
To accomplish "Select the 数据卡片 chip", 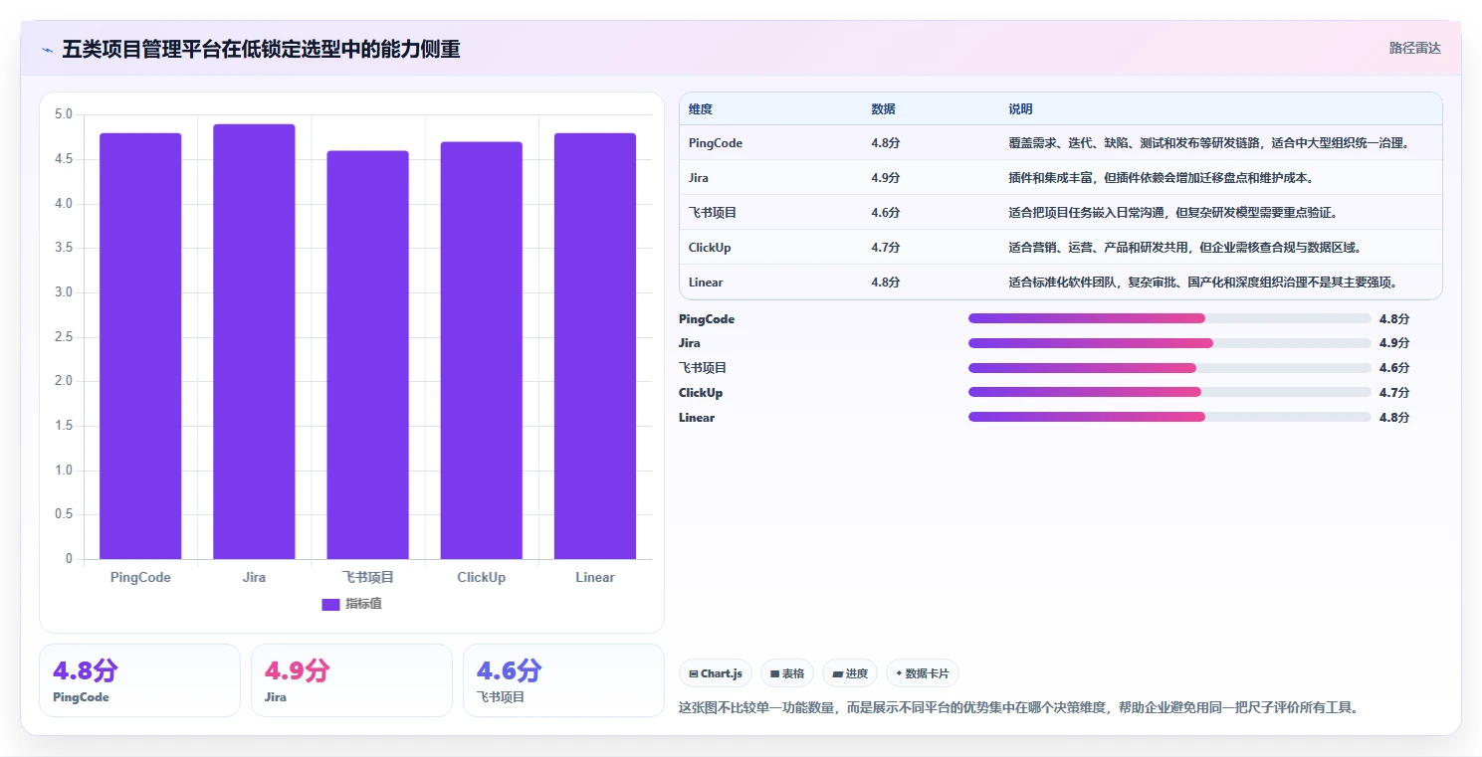I will [x=923, y=673].
